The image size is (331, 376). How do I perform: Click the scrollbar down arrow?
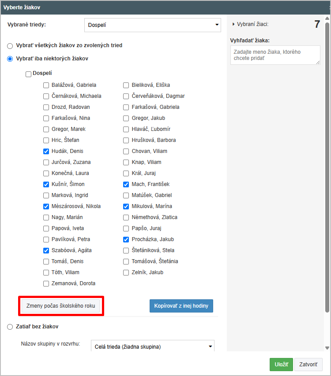[327, 348]
